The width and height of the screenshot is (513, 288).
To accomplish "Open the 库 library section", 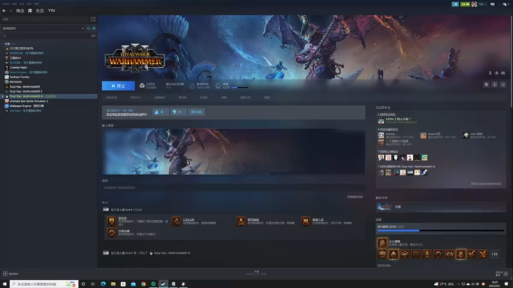I will click(30, 11).
